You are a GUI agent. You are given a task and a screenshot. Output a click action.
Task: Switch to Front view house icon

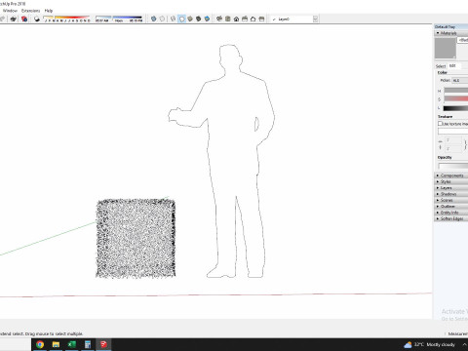click(236, 19)
